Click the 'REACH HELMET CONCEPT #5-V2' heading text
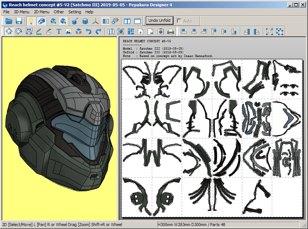Image resolution: width=308 pixels, height=229 pixels. (x=147, y=41)
